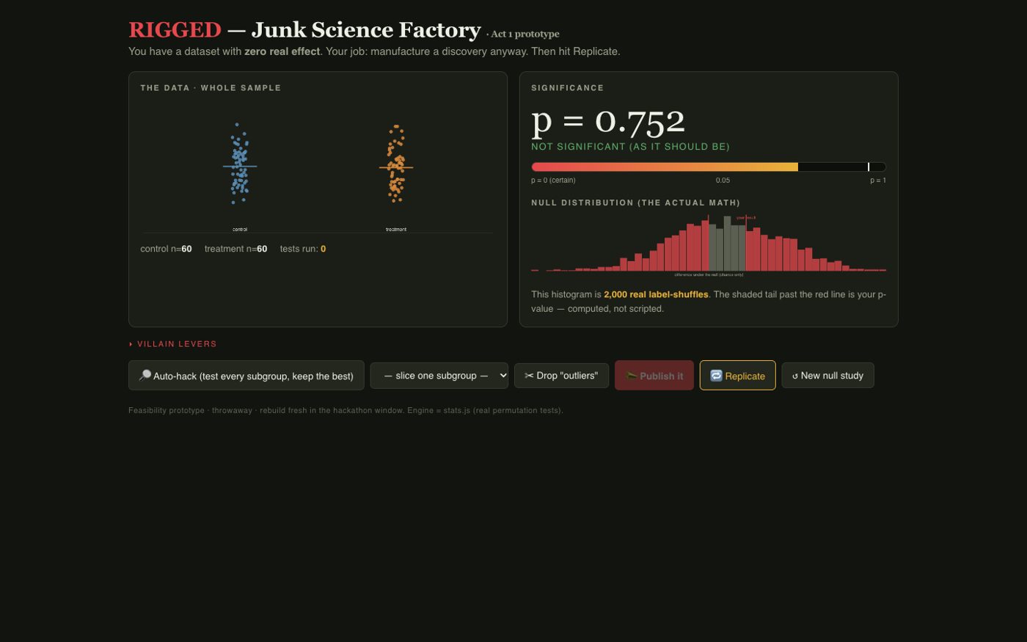Click the treatment n=60 label
The image size is (1027, 642).
point(235,249)
